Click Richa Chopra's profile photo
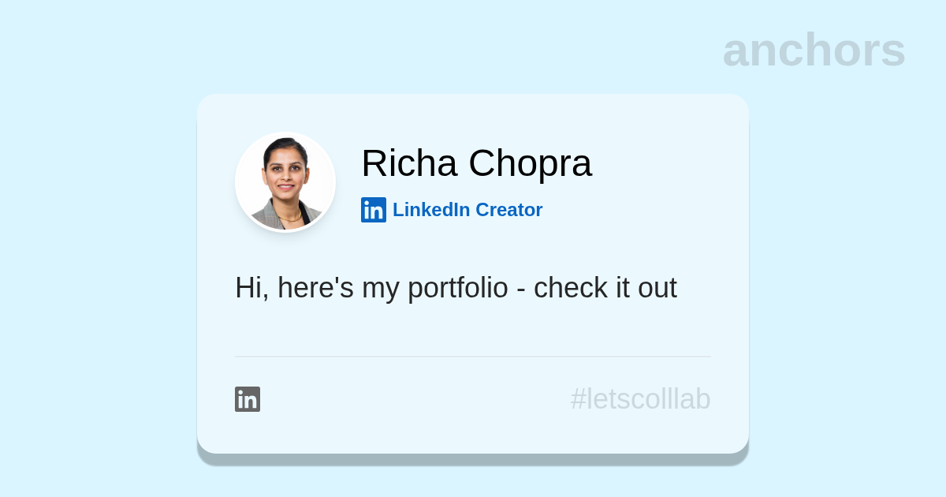The width and height of the screenshot is (946, 497). pos(285,182)
